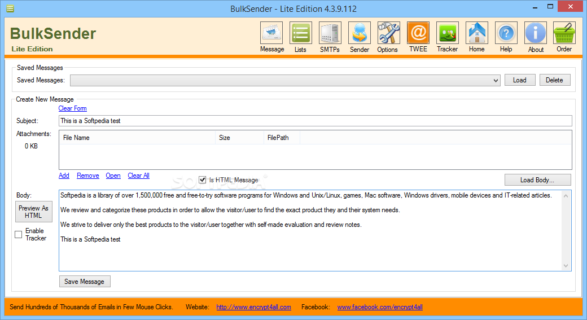The image size is (587, 320).
Task: Launch the TWEE email extractor icon
Action: [418, 33]
